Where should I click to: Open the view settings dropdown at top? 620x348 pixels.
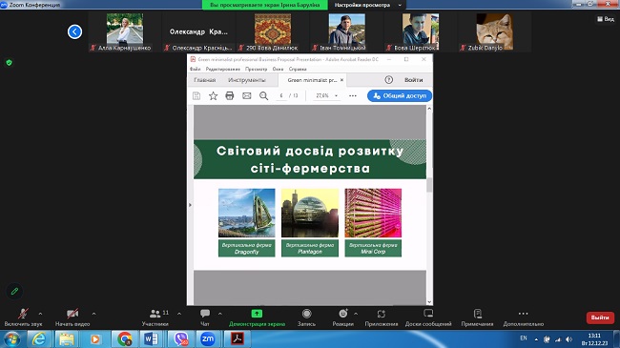[367, 5]
